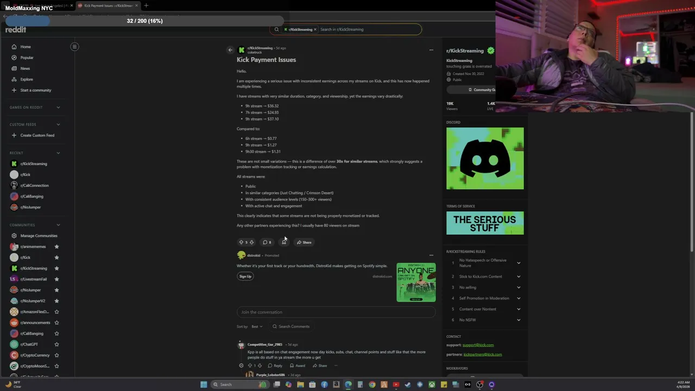Open a new browser tab with plus
The width and height of the screenshot is (695, 391).
pyautogui.click(x=146, y=5)
